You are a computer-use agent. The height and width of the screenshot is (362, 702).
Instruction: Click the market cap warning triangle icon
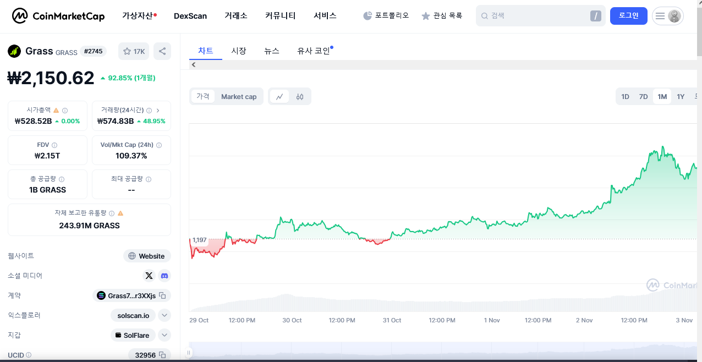(x=56, y=110)
